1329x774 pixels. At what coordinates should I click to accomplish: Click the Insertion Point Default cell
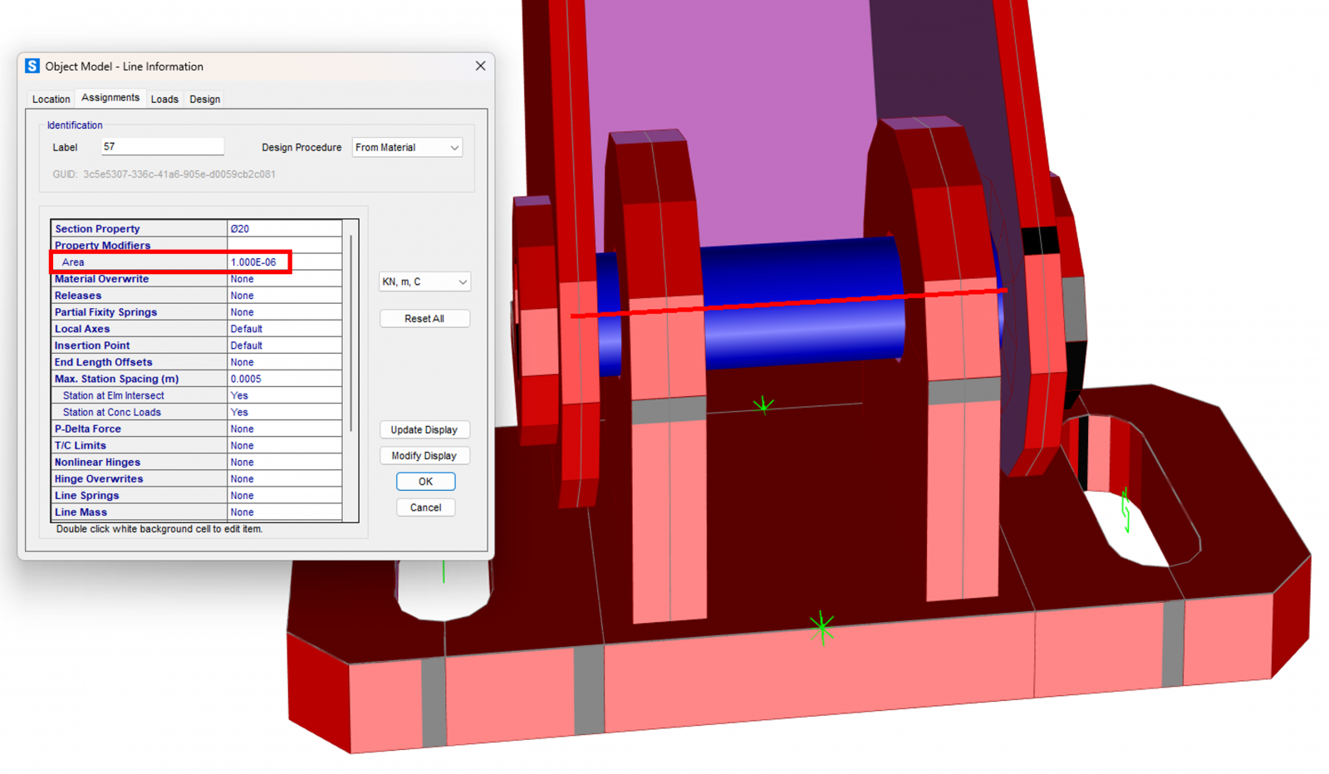click(x=284, y=345)
